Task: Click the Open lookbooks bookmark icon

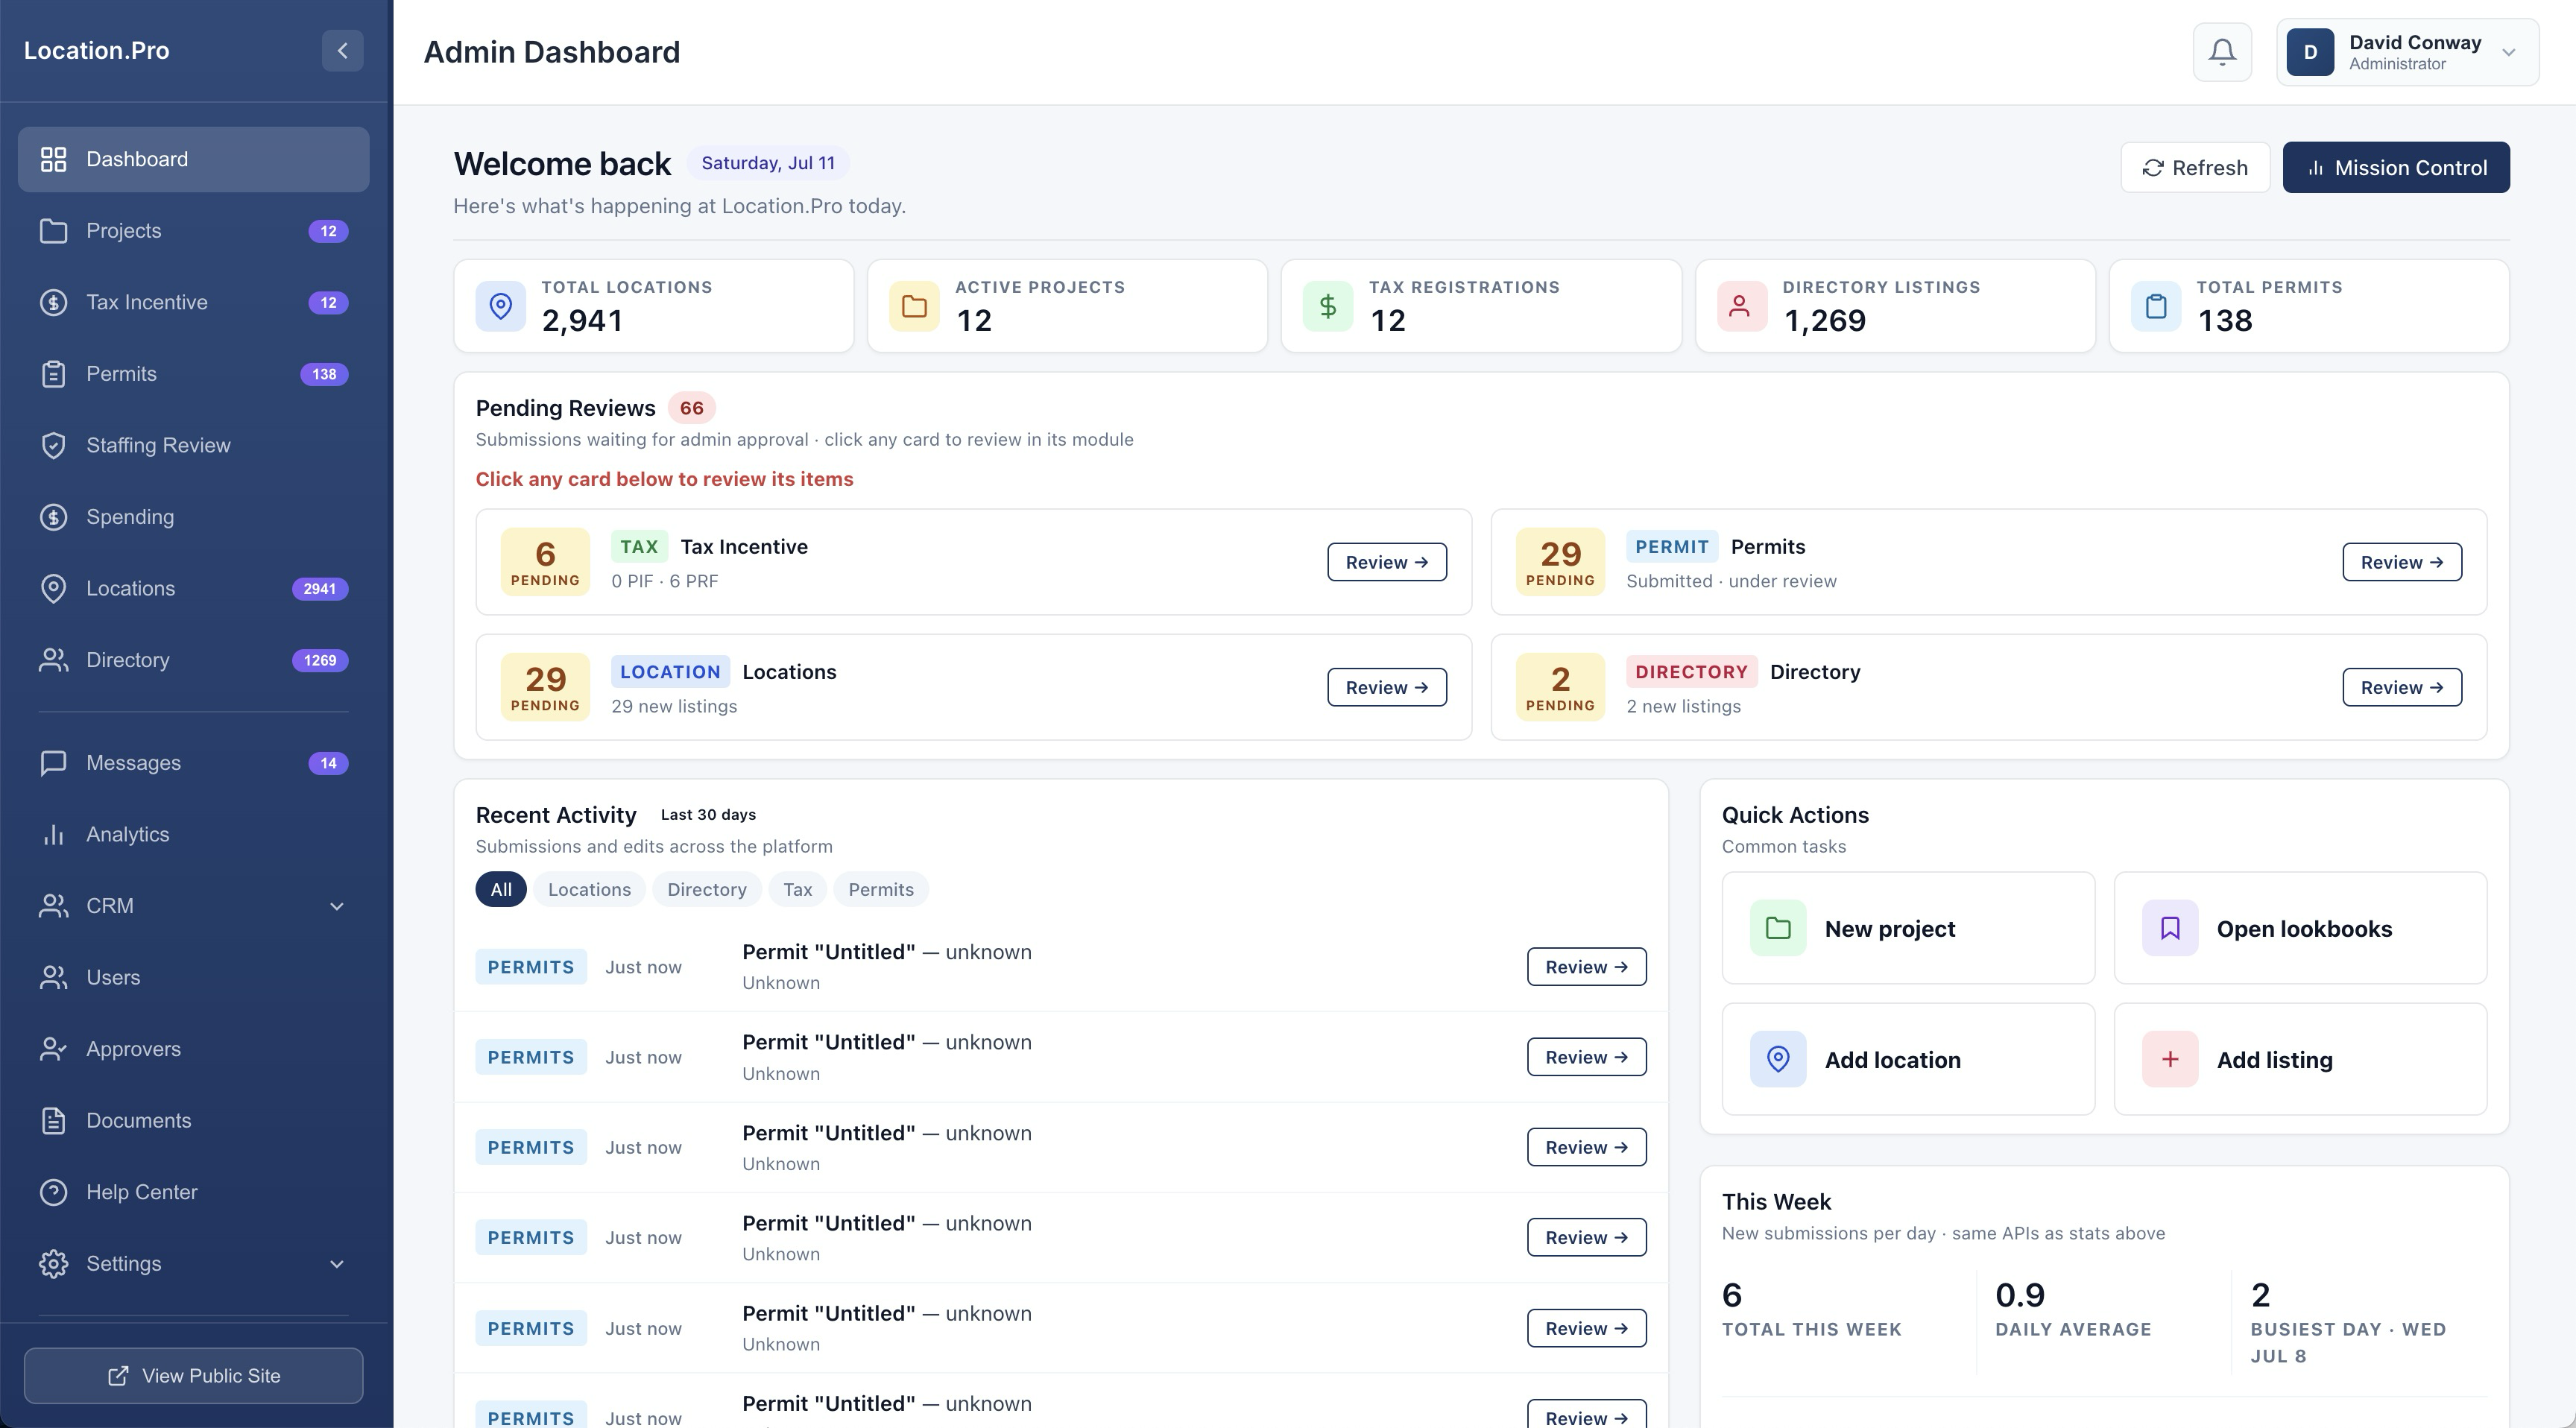Action: click(x=2170, y=928)
